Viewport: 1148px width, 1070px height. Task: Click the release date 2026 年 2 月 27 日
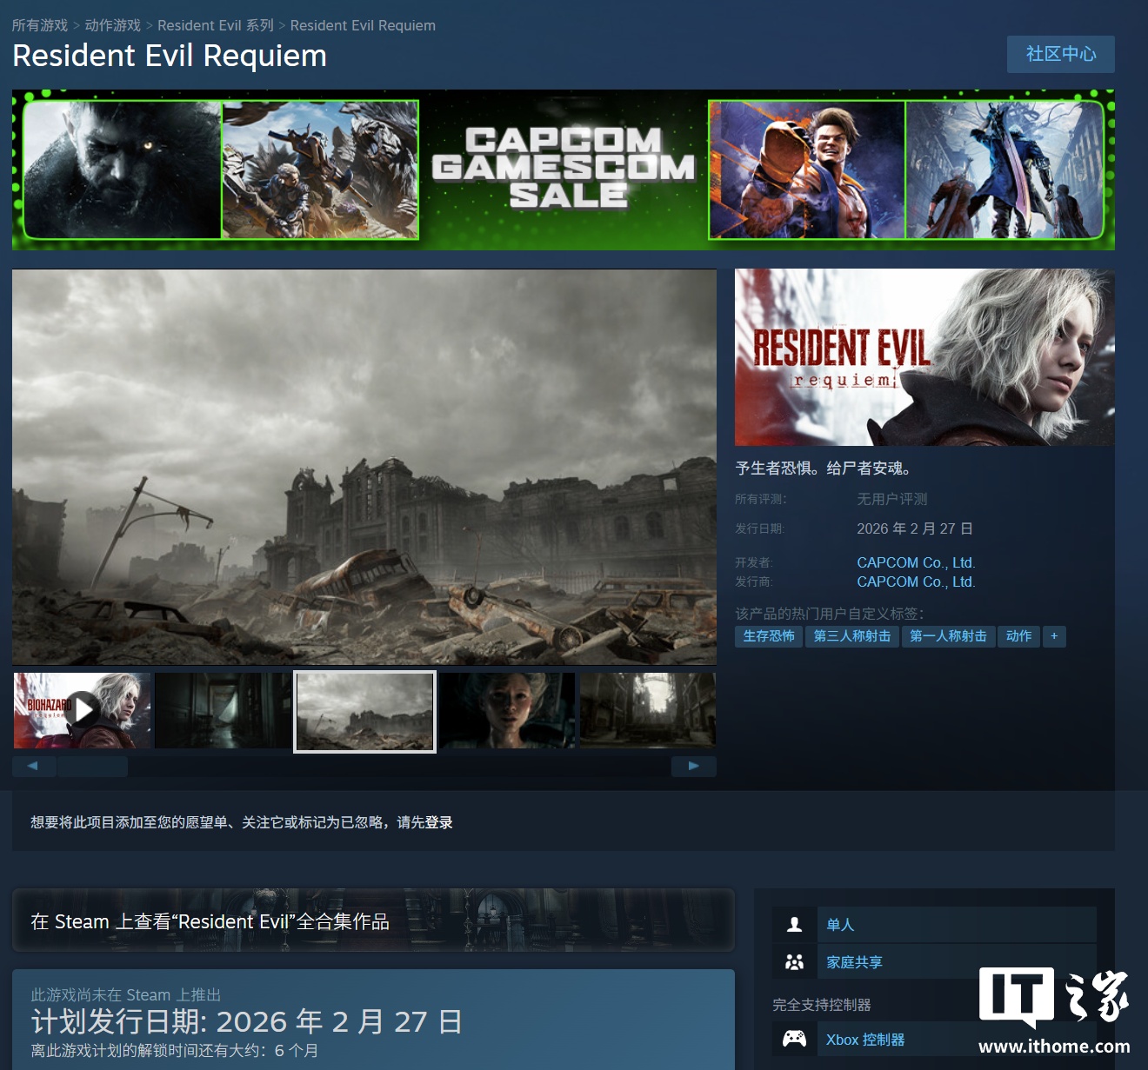pos(915,528)
